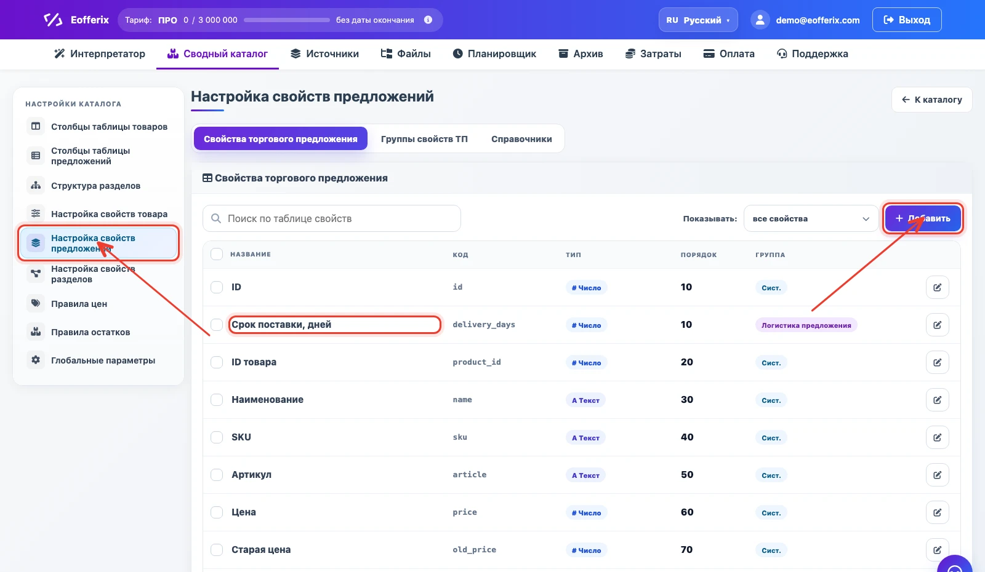This screenshot has height=572, width=985.
Task: Open edit for Артикул row
Action: (937, 475)
